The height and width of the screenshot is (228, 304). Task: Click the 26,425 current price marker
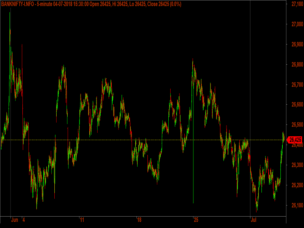(x=295, y=140)
